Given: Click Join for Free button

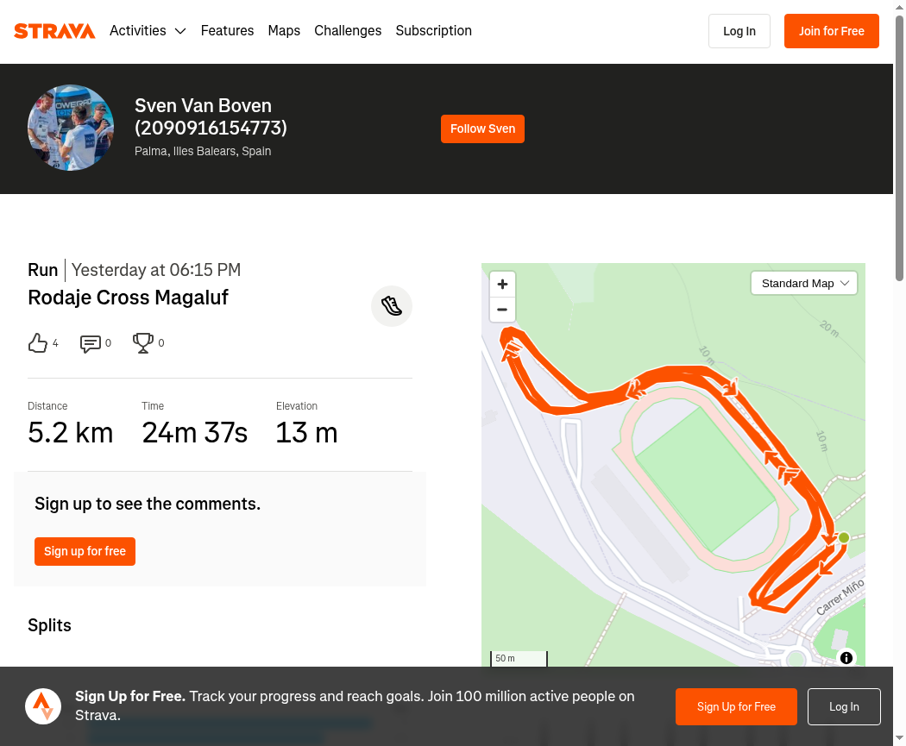Looking at the screenshot, I should (x=832, y=31).
